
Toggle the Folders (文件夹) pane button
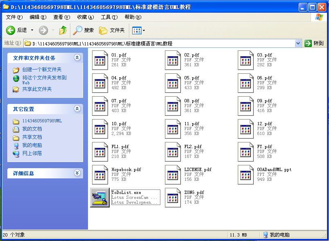click(x=112, y=30)
